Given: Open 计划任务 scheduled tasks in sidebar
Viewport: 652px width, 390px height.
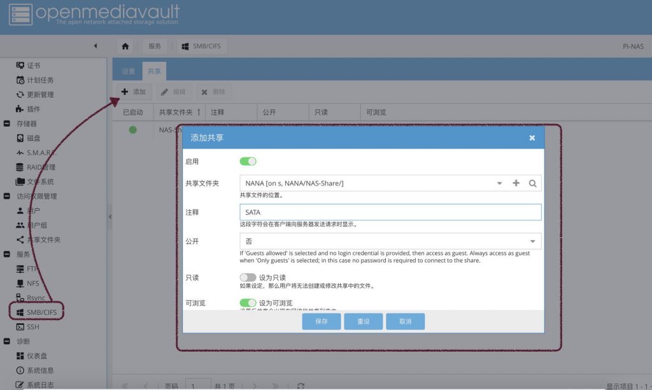Looking at the screenshot, I should pyautogui.click(x=35, y=80).
